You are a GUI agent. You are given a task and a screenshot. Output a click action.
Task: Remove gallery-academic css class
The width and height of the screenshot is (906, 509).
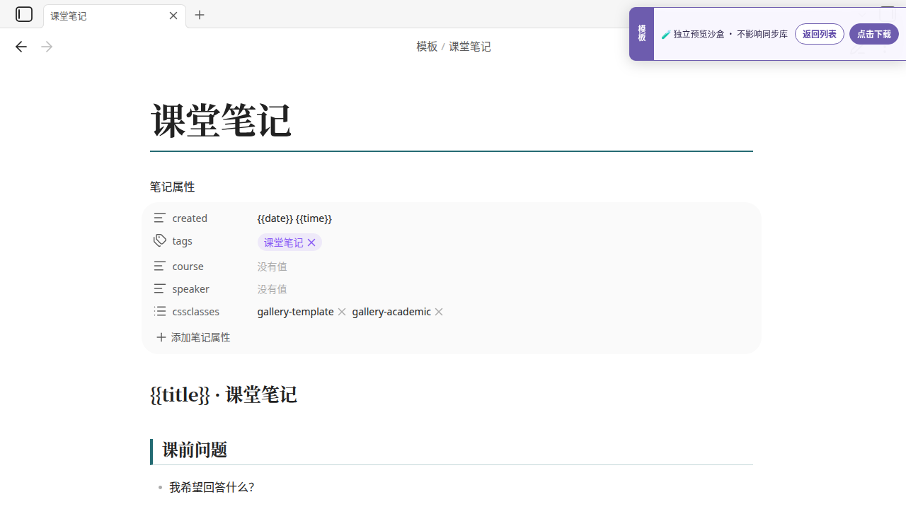click(439, 312)
